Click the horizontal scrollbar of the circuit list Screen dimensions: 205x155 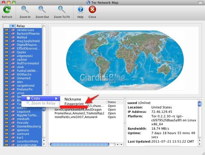pyautogui.click(x=80, y=145)
